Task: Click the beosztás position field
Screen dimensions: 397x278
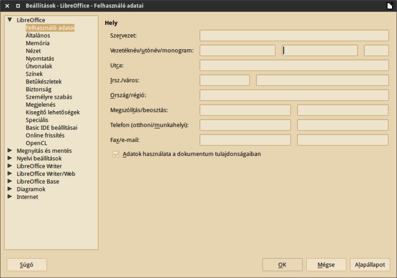Action: pos(342,110)
